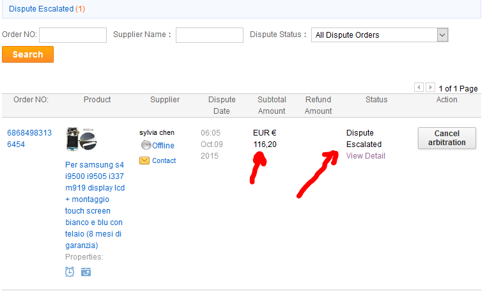Click the Offline supplier status link

(163, 145)
